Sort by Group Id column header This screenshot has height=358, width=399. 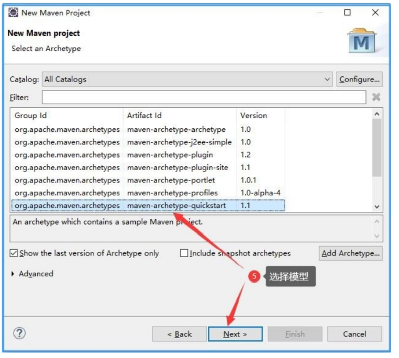67,116
